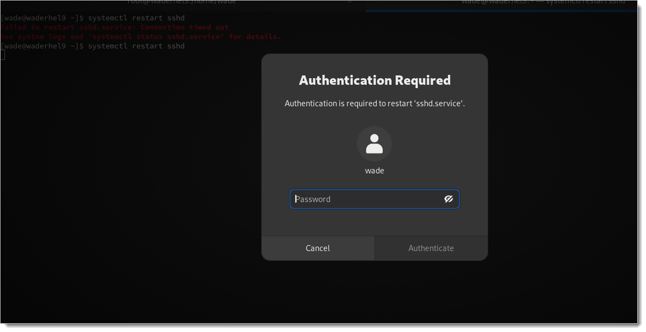Click the terminal cursor block
646x332 pixels.
coord(2,55)
